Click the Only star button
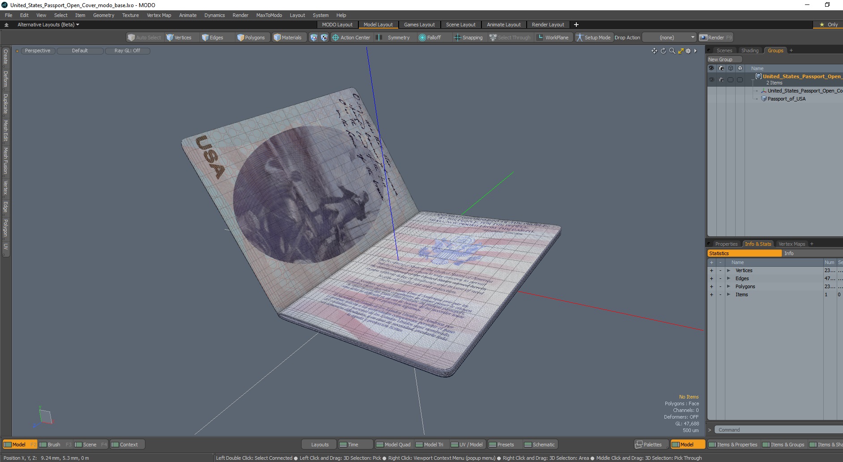 (828, 25)
